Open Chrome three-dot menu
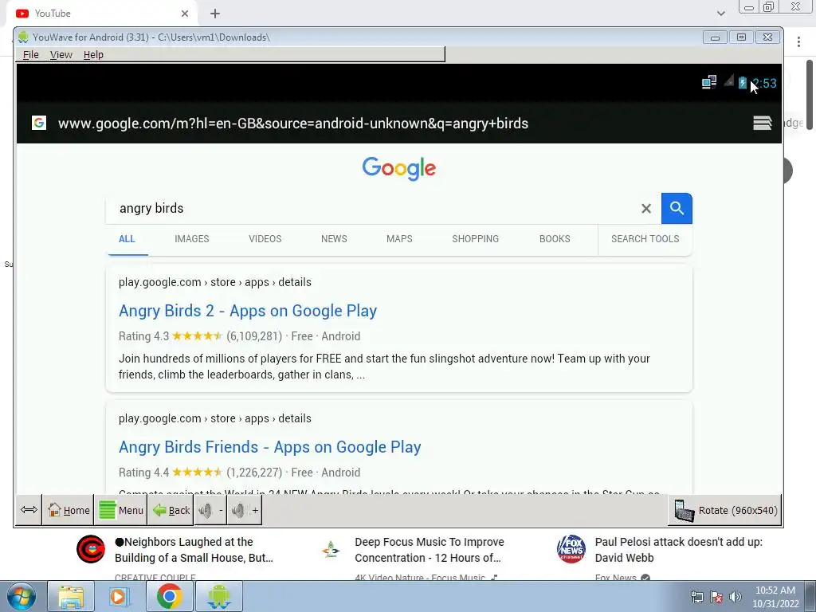Screen dimensions: 816x612 798,41
